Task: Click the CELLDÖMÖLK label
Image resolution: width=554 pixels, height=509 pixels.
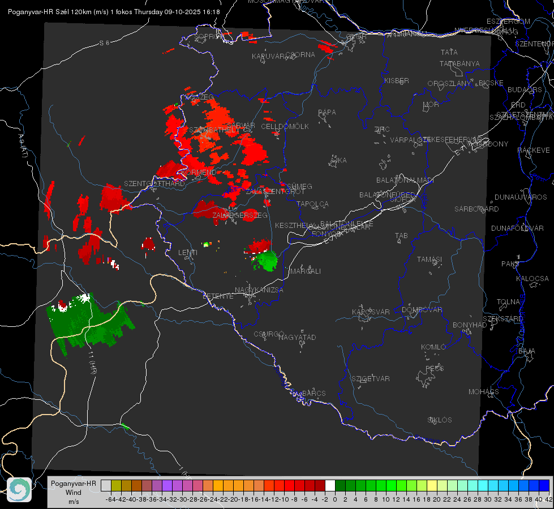Action: [285, 127]
